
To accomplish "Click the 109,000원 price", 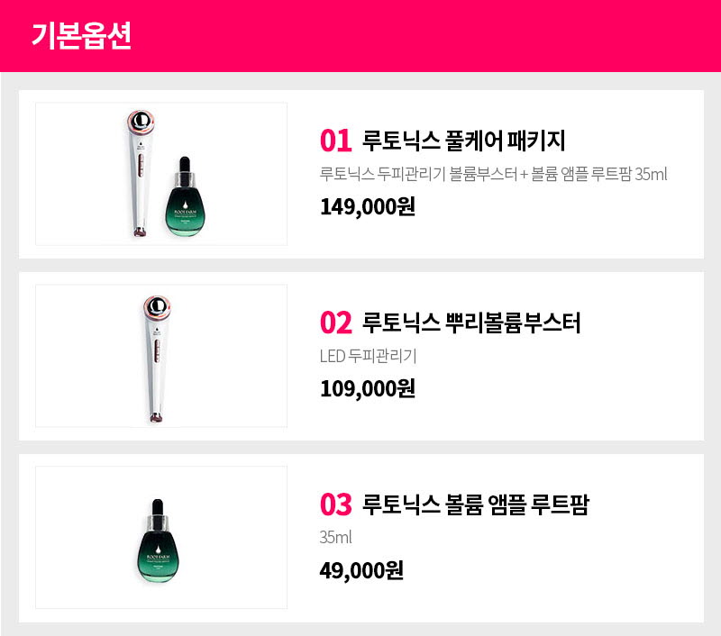I will [368, 388].
